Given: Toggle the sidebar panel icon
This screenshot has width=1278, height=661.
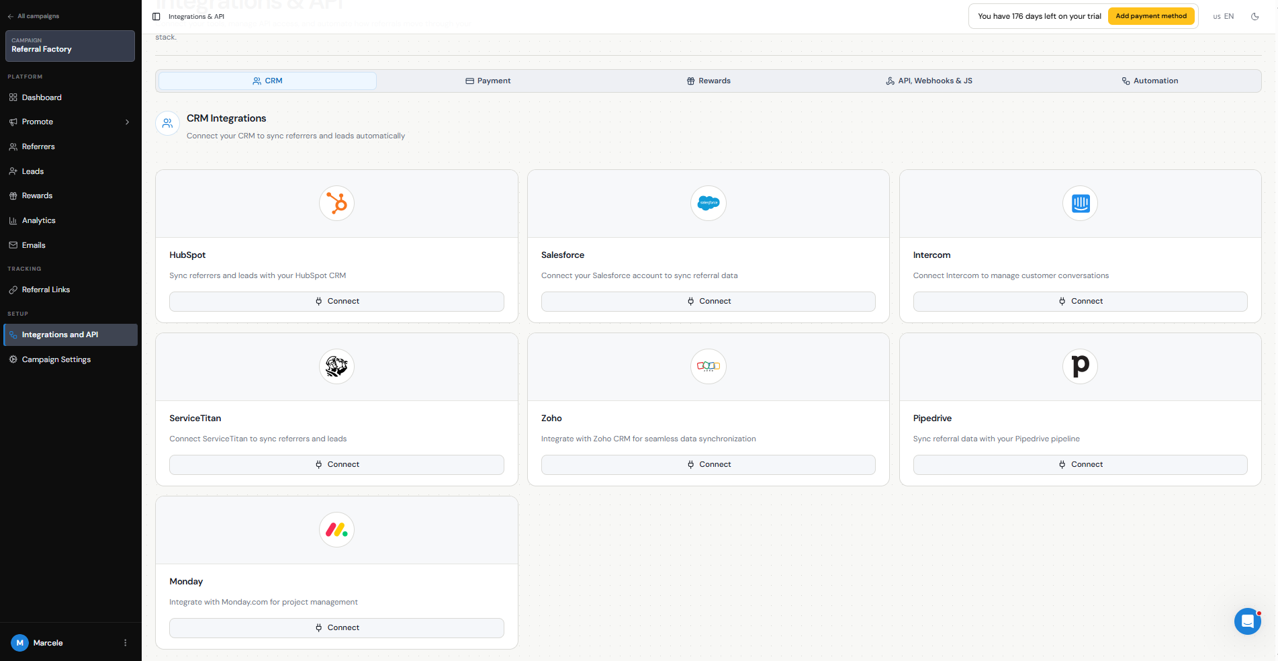Looking at the screenshot, I should (156, 16).
